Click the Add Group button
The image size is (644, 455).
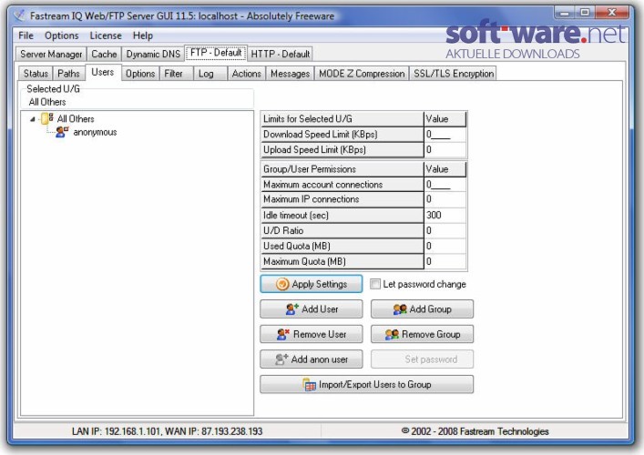pos(423,308)
